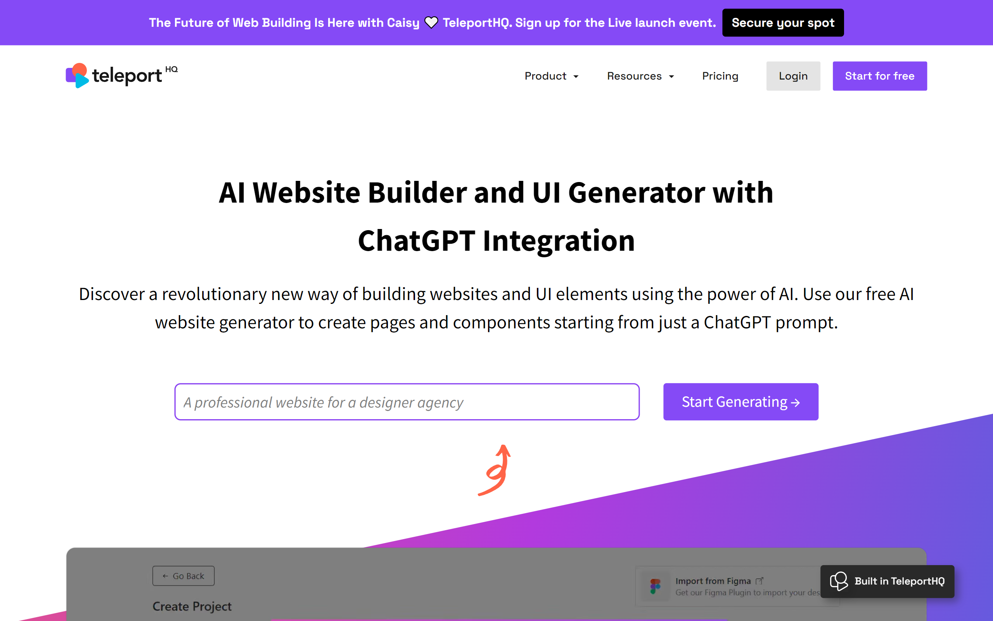Click Start Generating prompt button
993x621 pixels.
pos(740,401)
